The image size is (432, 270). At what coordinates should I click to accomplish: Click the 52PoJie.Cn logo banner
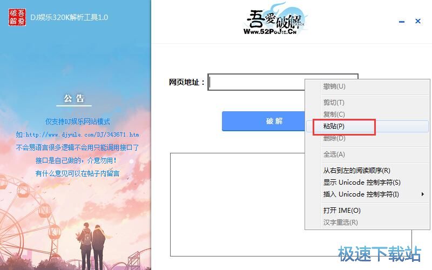(x=274, y=19)
